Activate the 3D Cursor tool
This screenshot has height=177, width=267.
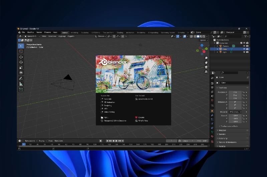point(21,51)
